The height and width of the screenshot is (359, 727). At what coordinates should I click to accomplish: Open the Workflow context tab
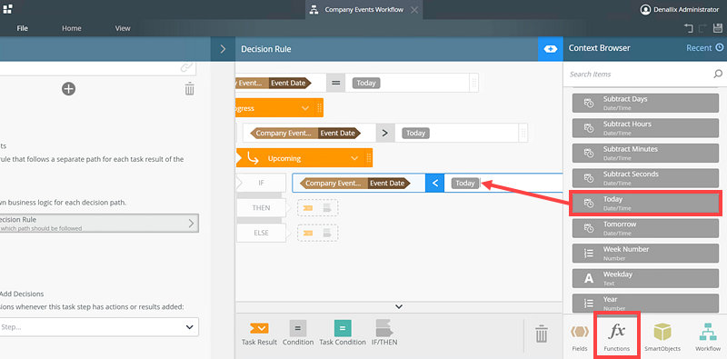click(x=708, y=337)
